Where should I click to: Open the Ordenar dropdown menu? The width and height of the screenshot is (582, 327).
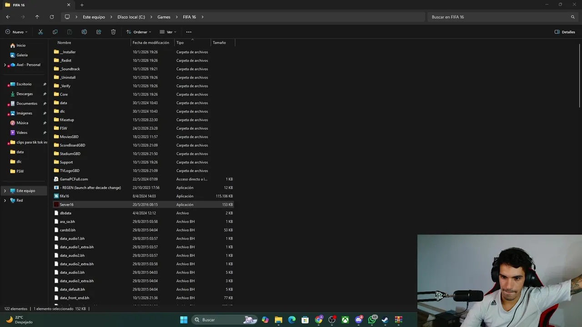click(139, 32)
